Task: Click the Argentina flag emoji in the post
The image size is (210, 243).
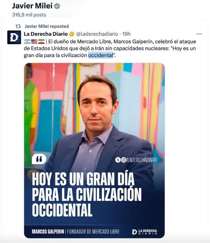Action: (27, 42)
